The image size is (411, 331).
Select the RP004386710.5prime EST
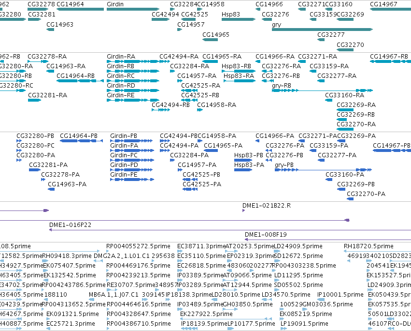(139, 324)
